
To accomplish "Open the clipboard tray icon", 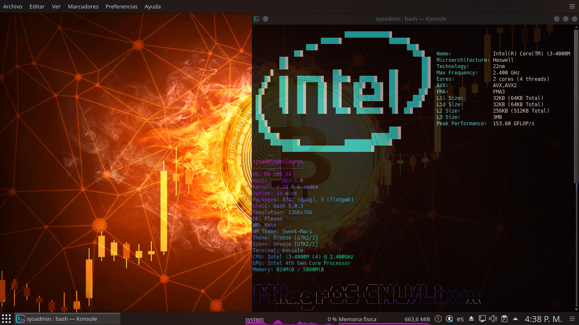I will 504,319.
